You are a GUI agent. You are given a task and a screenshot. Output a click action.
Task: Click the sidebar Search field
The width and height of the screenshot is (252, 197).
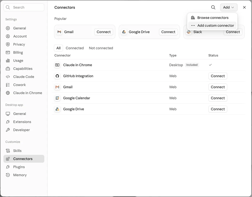coord(24,8)
